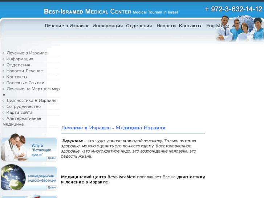This screenshot has width=264, height=198.
Task: Click sidebar link 'Контакты'
Action: (17, 77)
